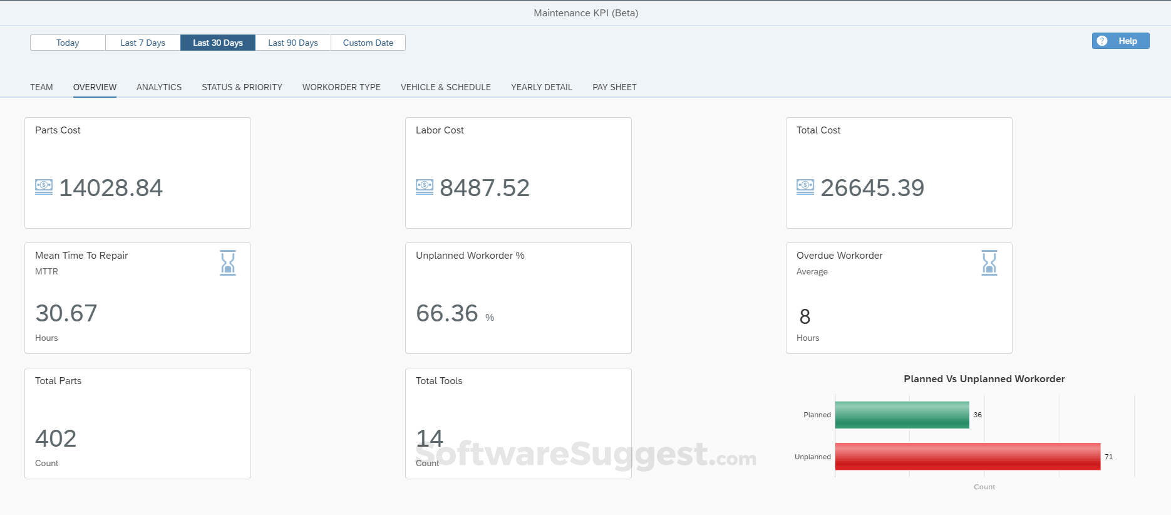Open the STATUS & PRIORITY tab
The image size is (1171, 515).
242,87
